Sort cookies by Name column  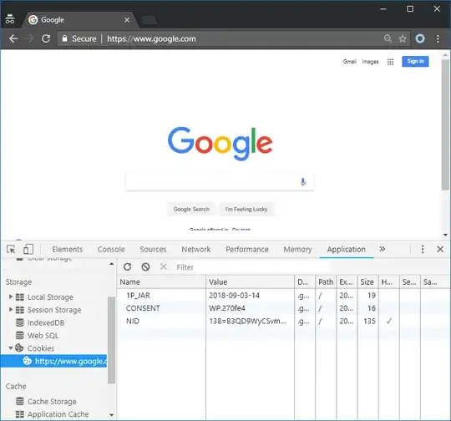[x=161, y=282]
